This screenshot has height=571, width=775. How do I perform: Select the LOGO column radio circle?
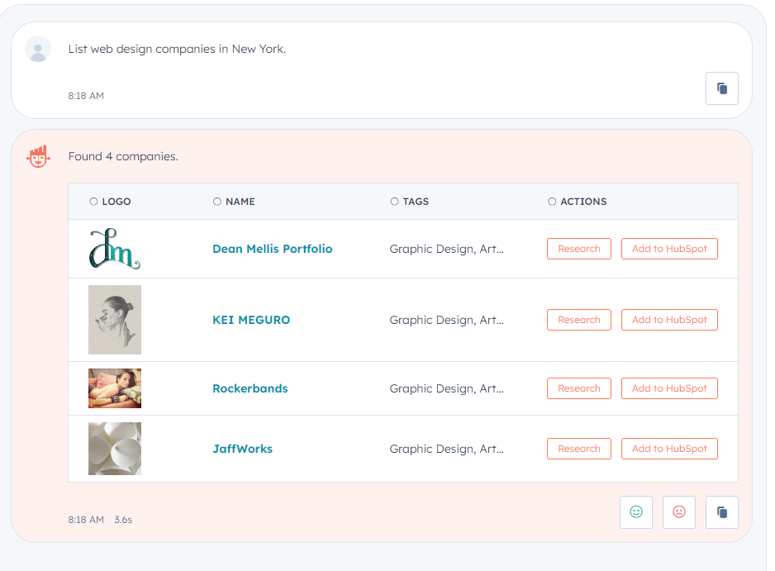click(93, 201)
